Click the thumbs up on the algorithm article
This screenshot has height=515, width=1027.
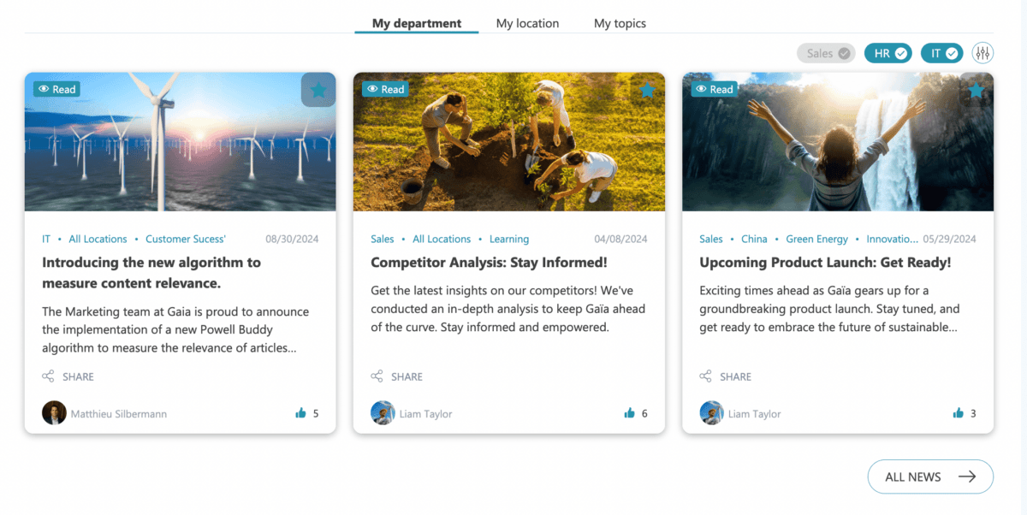coord(302,413)
